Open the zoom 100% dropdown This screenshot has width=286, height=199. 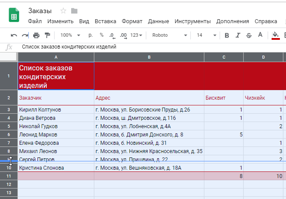coord(70,35)
